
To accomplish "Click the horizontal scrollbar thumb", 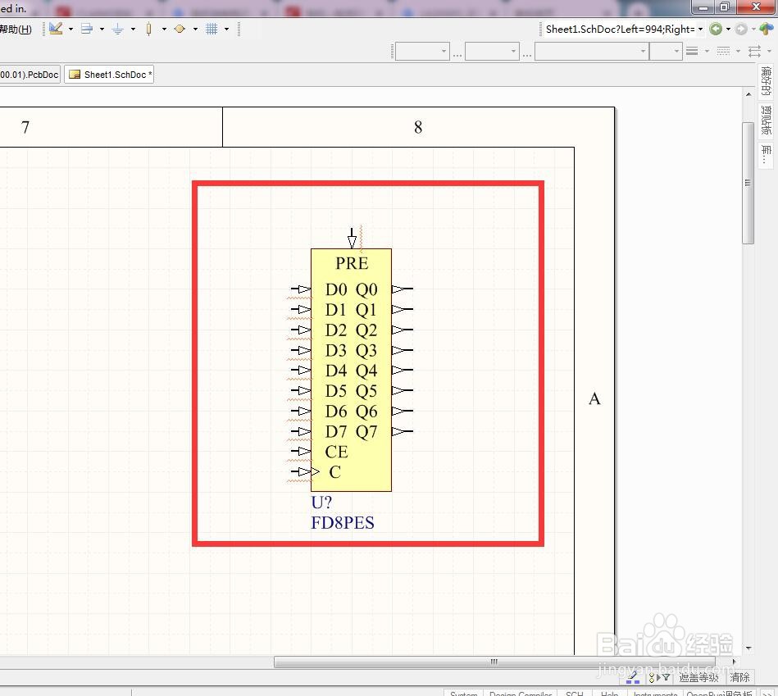I will coord(494,662).
